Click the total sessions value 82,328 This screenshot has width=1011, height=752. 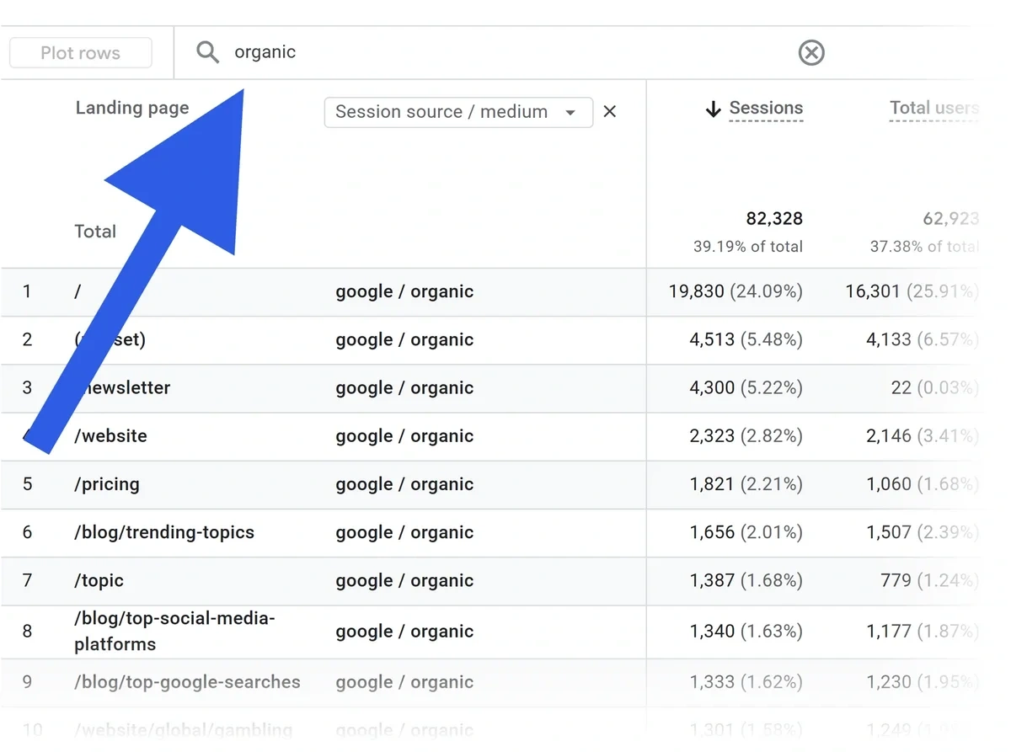[774, 219]
